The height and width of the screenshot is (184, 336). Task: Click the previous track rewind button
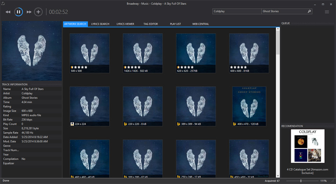pyautogui.click(x=8, y=12)
